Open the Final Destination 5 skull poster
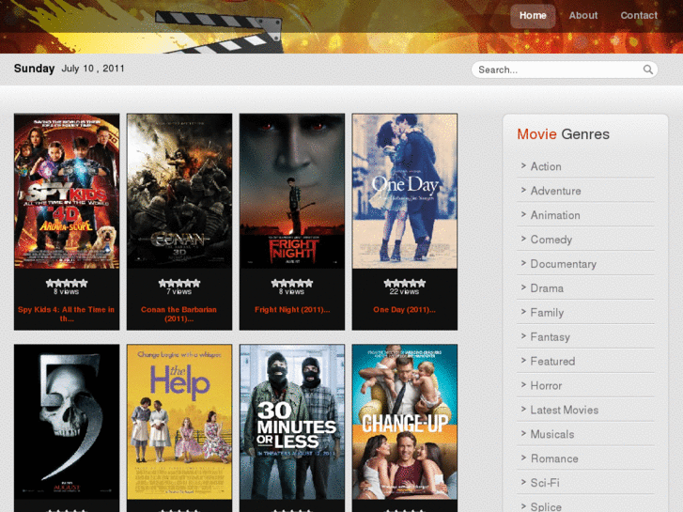 67,422
